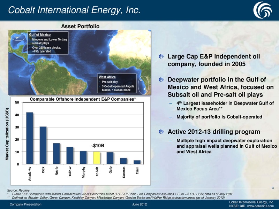Click the bullet icon beside 'Large Cap E&P'
Screen dimensions: 279x209
coord(161,56)
